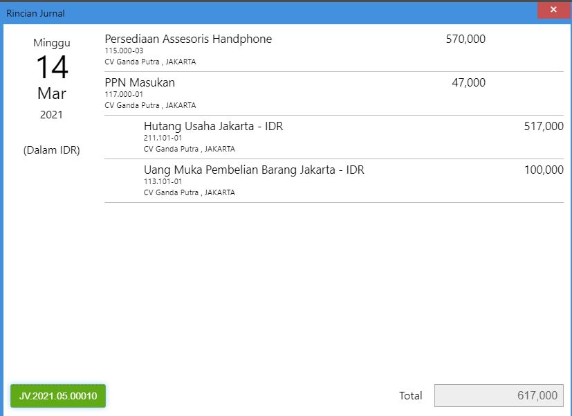The width and height of the screenshot is (572, 416).
Task: Click account code 117.000-01
Action: coord(124,94)
